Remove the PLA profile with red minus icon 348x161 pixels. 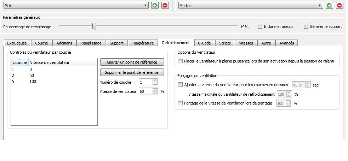(x=165, y=6)
